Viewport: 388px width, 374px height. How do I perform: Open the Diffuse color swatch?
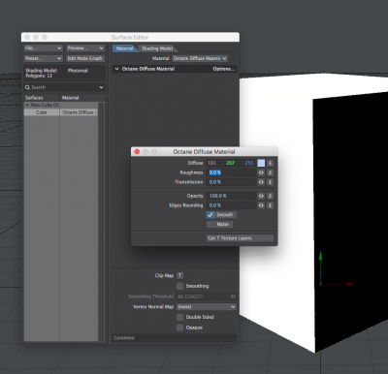[x=261, y=163]
